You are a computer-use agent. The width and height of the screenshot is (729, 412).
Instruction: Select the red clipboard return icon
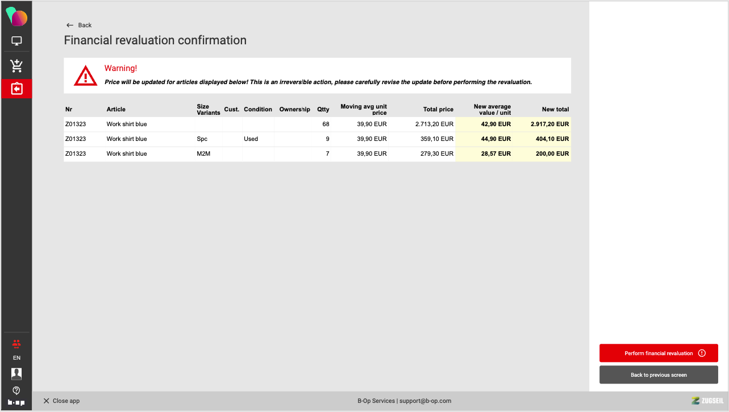[16, 89]
